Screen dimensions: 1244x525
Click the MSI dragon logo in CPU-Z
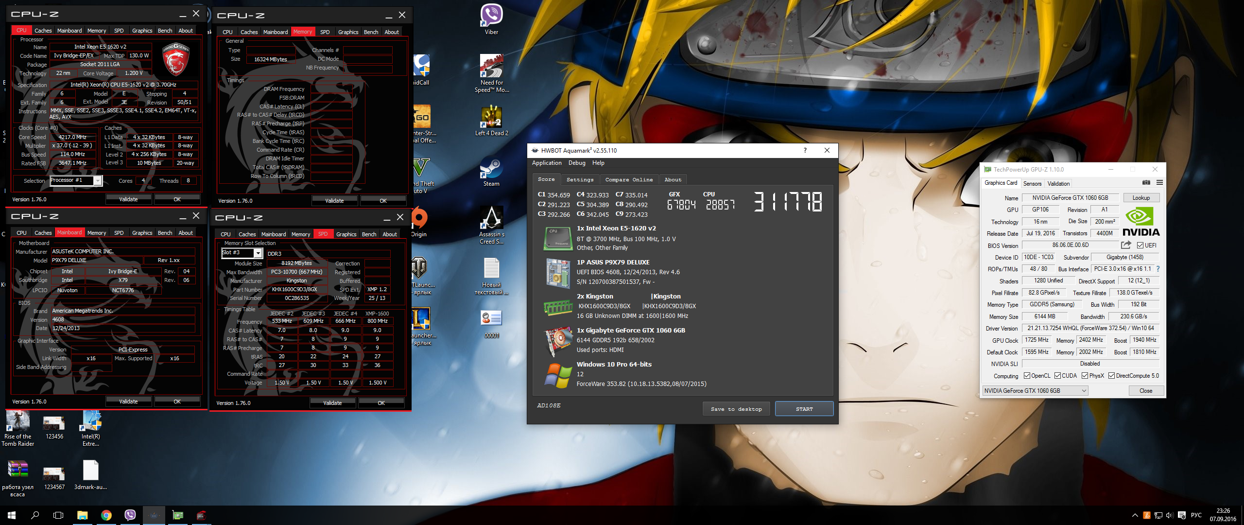pyautogui.click(x=175, y=60)
